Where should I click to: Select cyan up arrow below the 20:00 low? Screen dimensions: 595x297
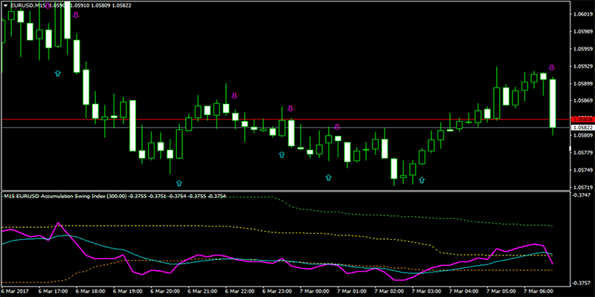179,183
